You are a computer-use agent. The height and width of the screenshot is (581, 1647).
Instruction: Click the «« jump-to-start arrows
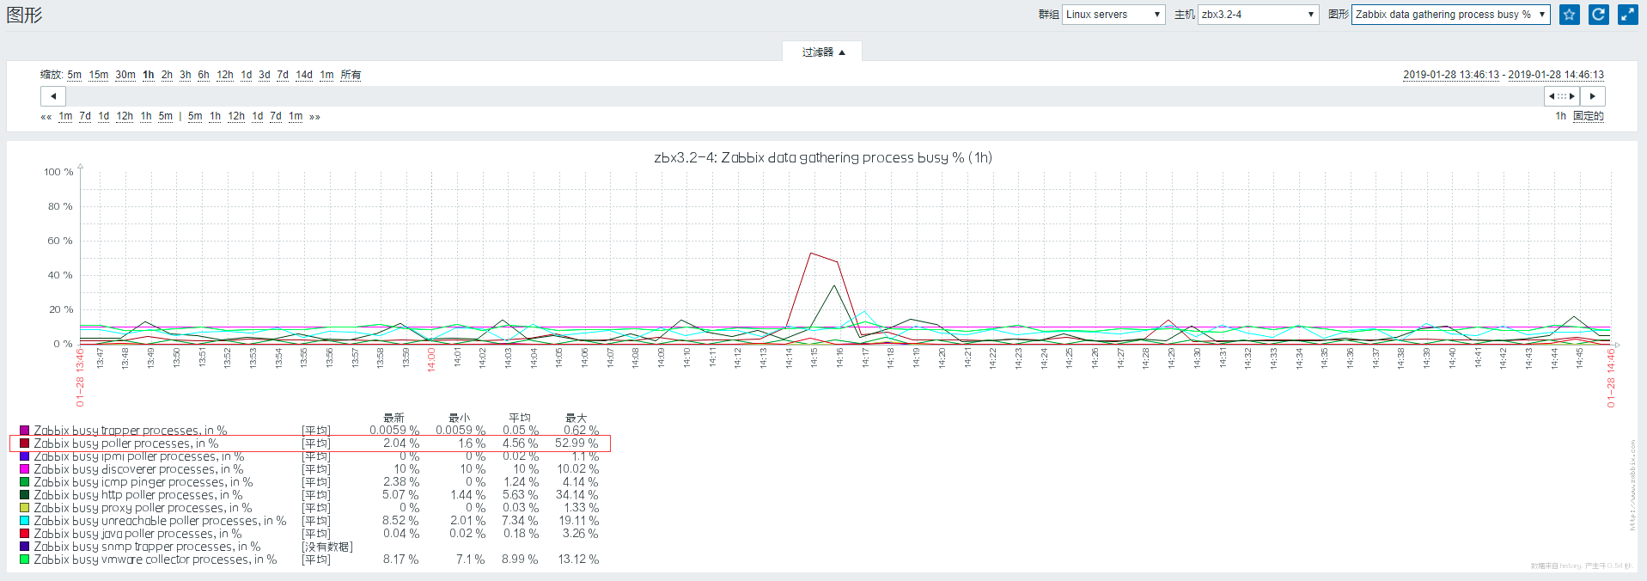coord(46,117)
